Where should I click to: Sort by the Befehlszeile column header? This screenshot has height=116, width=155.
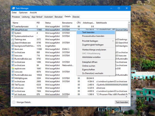[x=112, y=23]
